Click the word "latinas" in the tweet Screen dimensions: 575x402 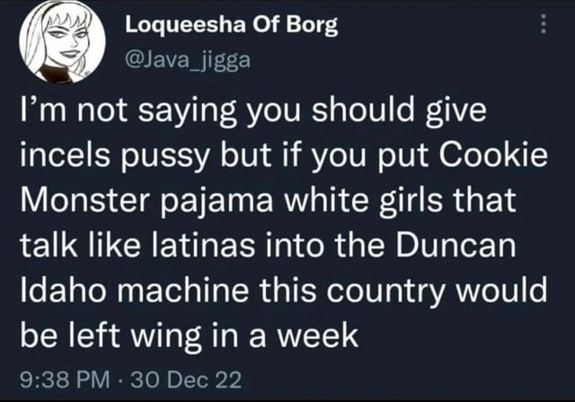point(204,244)
